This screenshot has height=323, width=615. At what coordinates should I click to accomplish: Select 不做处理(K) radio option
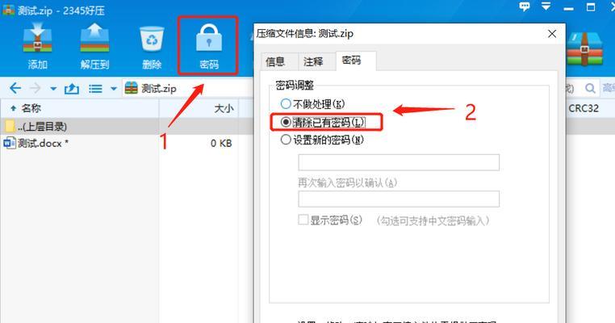pos(286,104)
